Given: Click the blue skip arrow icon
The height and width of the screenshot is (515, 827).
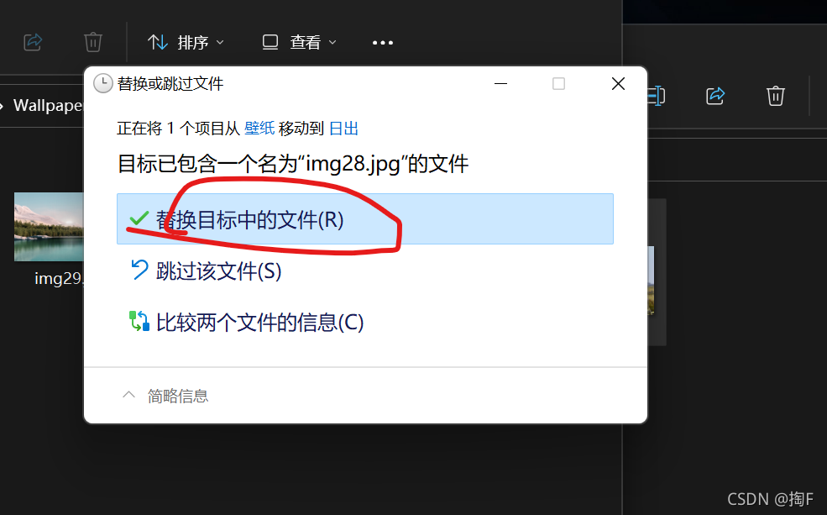Looking at the screenshot, I should pos(139,270).
